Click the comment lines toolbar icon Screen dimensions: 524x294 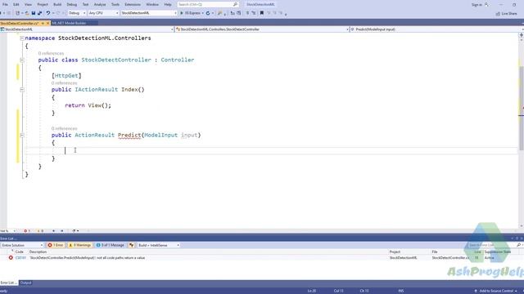[x=247, y=13]
